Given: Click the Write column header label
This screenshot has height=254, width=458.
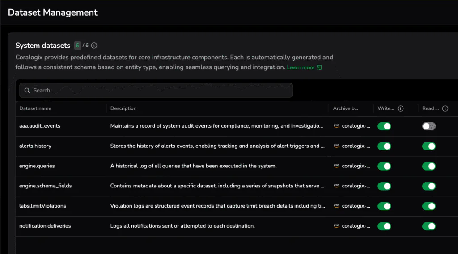Looking at the screenshot, I should [386, 108].
